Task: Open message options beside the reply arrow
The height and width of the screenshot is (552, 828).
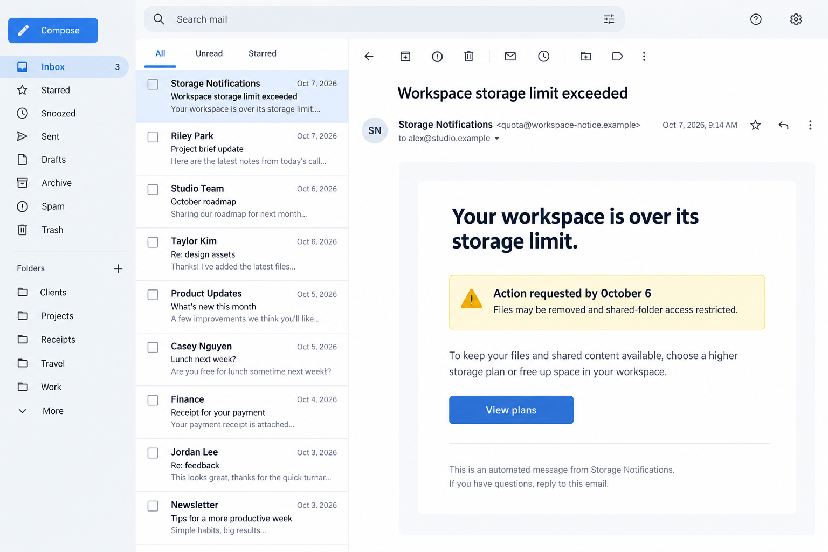Action: pos(810,125)
